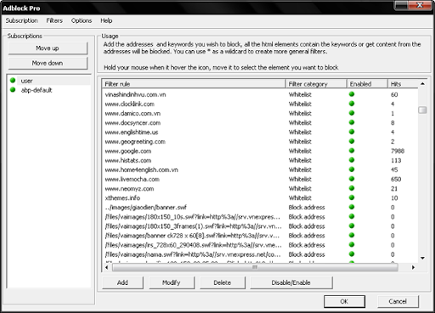Sort by Filter category column header
This screenshot has height=313, width=435.
pyautogui.click(x=316, y=84)
